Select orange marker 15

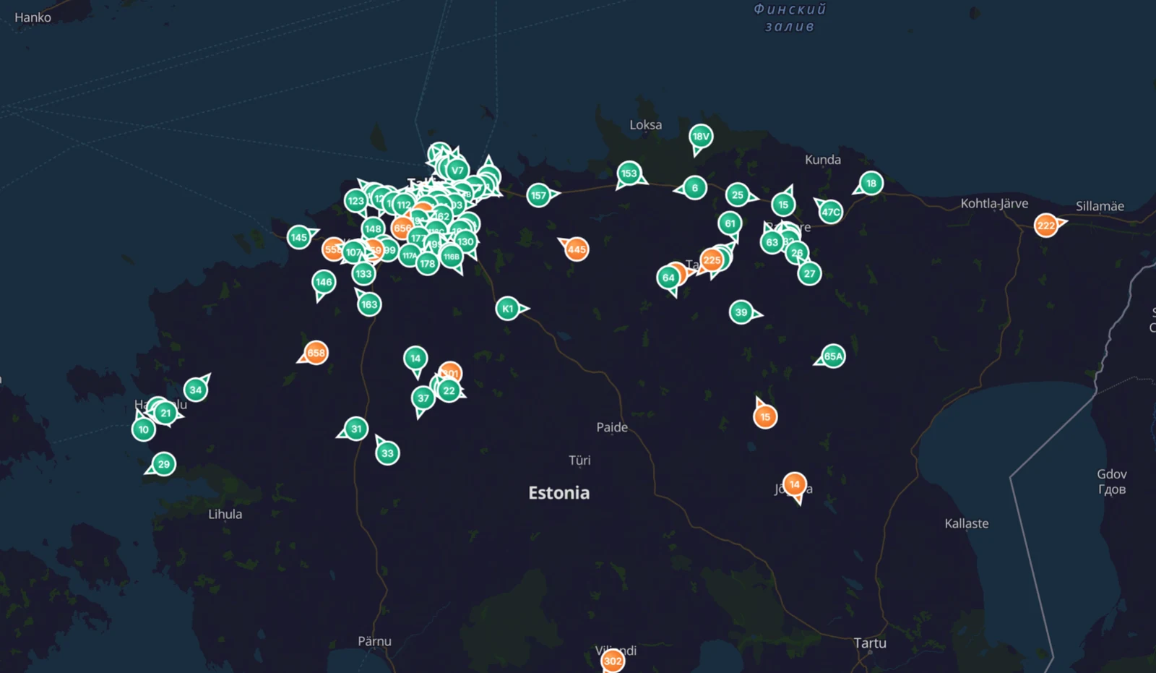[765, 416]
